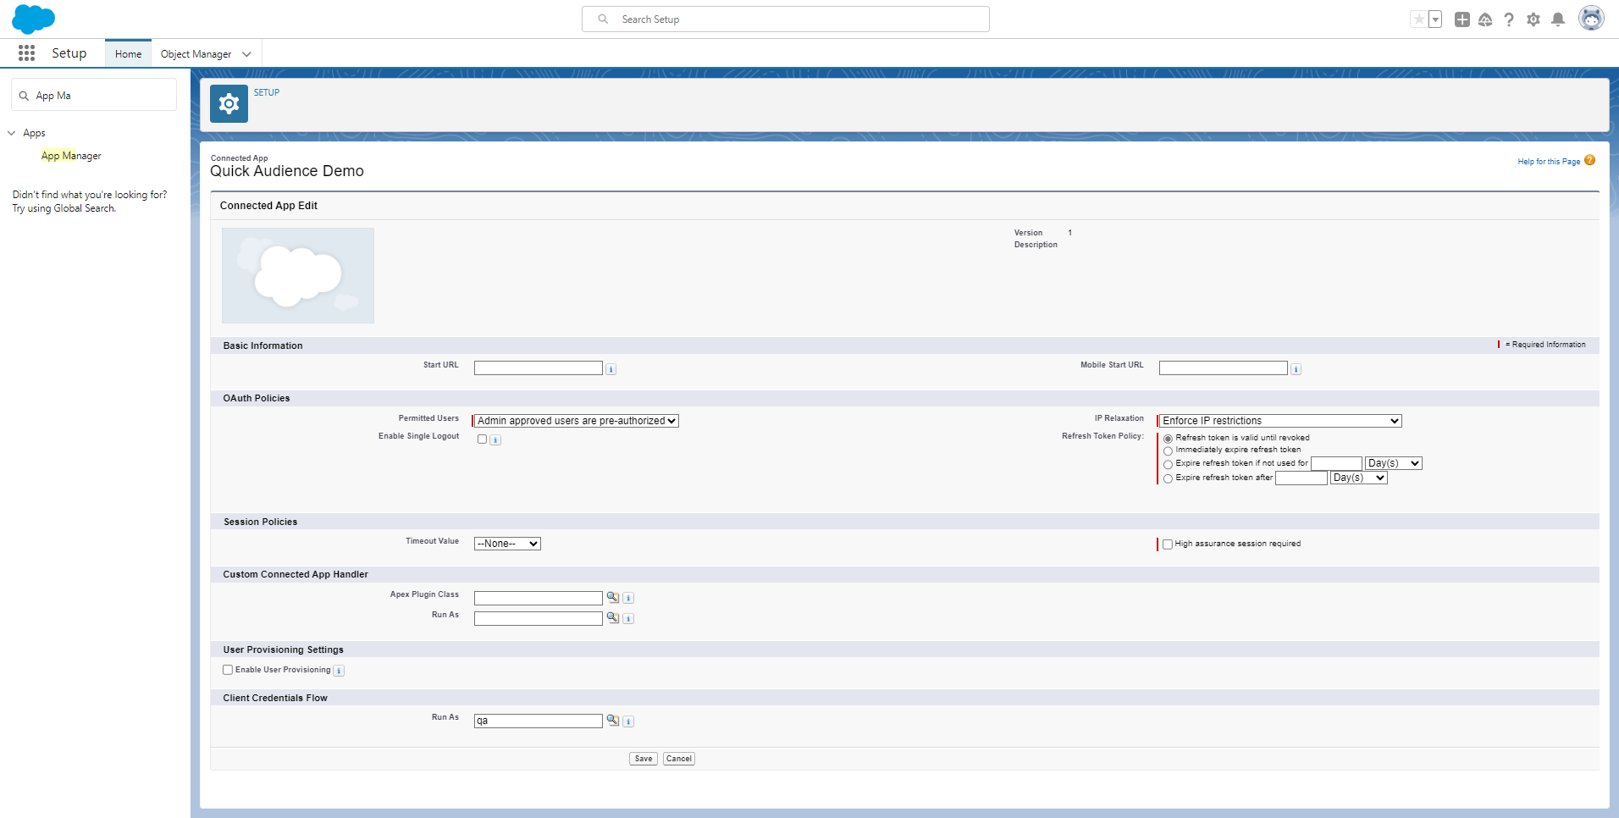Click Run As info icon under Custom Handler

tap(628, 618)
